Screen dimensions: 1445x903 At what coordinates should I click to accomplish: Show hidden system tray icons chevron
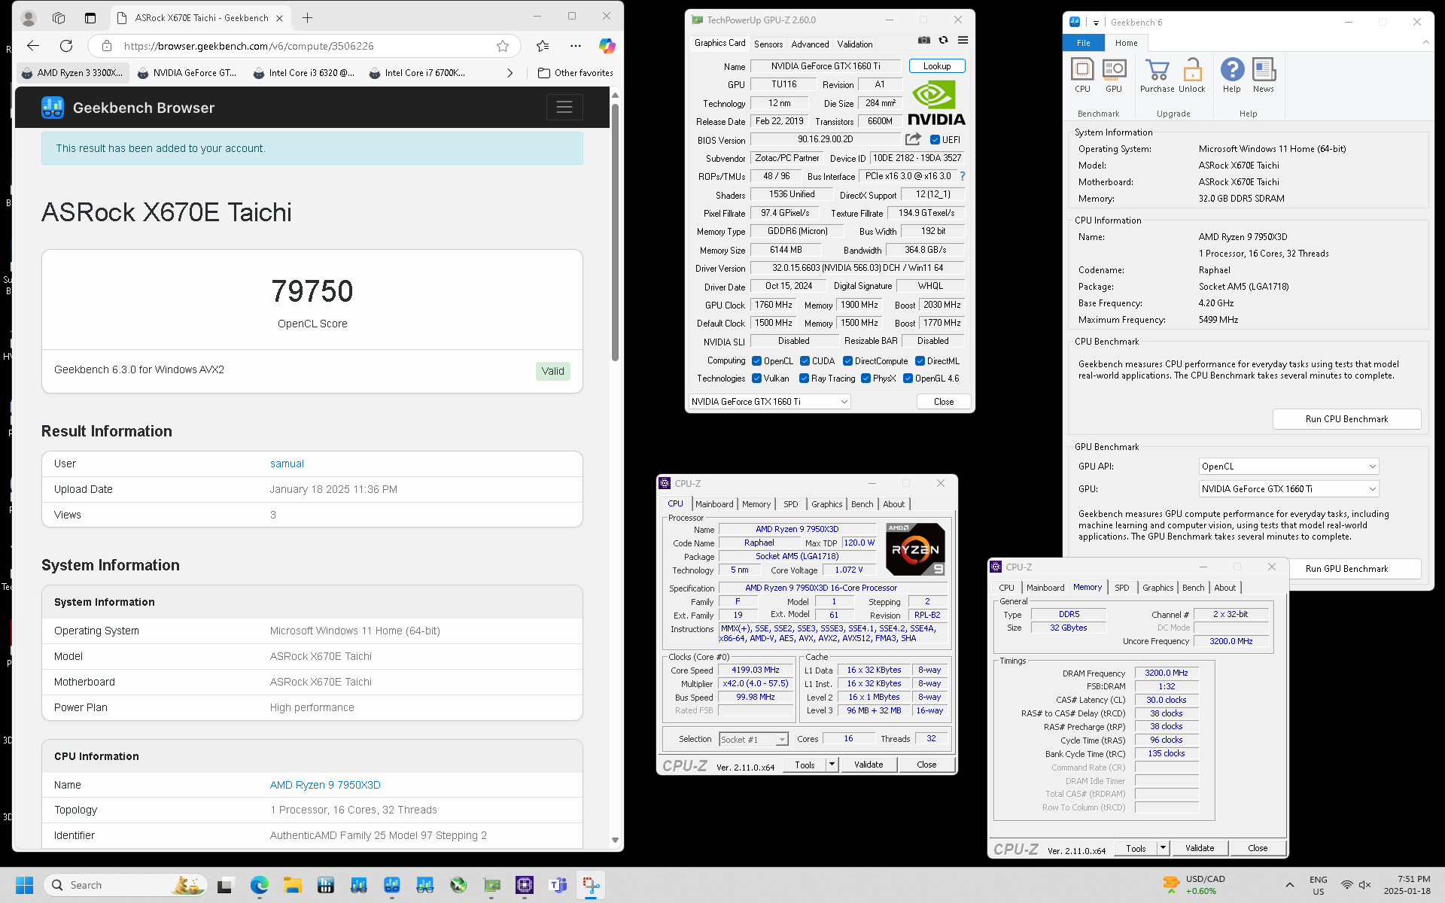1289,885
